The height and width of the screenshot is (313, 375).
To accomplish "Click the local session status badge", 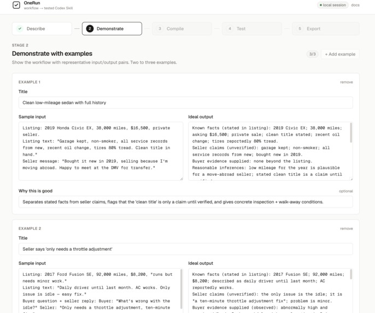I will 332,5.
